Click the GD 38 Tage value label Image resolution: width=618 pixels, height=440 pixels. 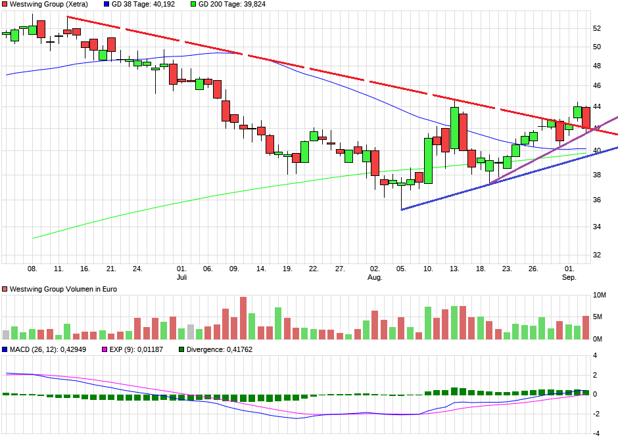click(149, 4)
